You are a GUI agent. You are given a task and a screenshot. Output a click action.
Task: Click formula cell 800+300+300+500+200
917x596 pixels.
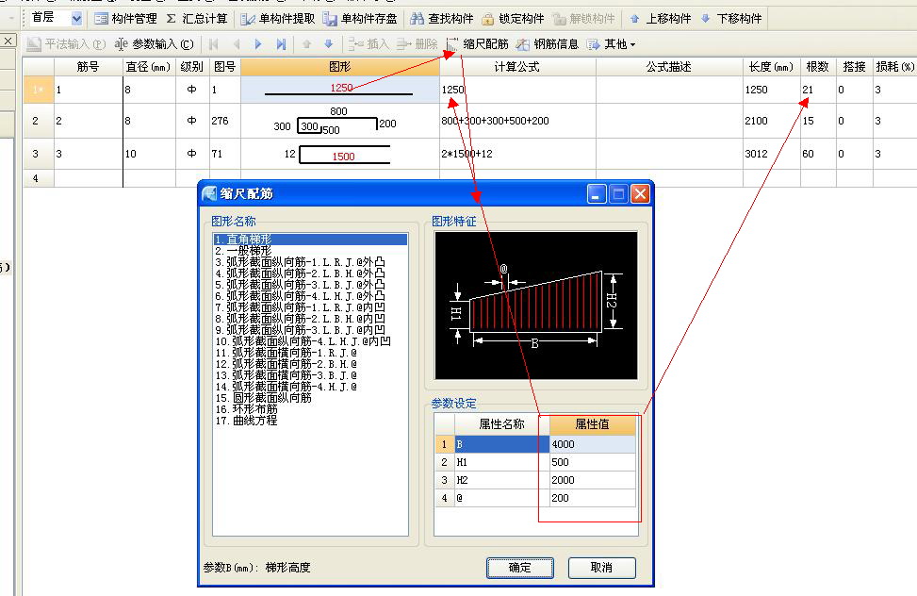[517, 121]
